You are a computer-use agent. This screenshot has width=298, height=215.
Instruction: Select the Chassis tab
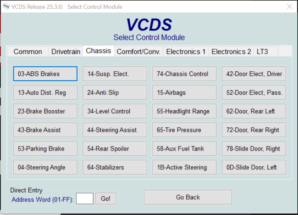(98, 51)
